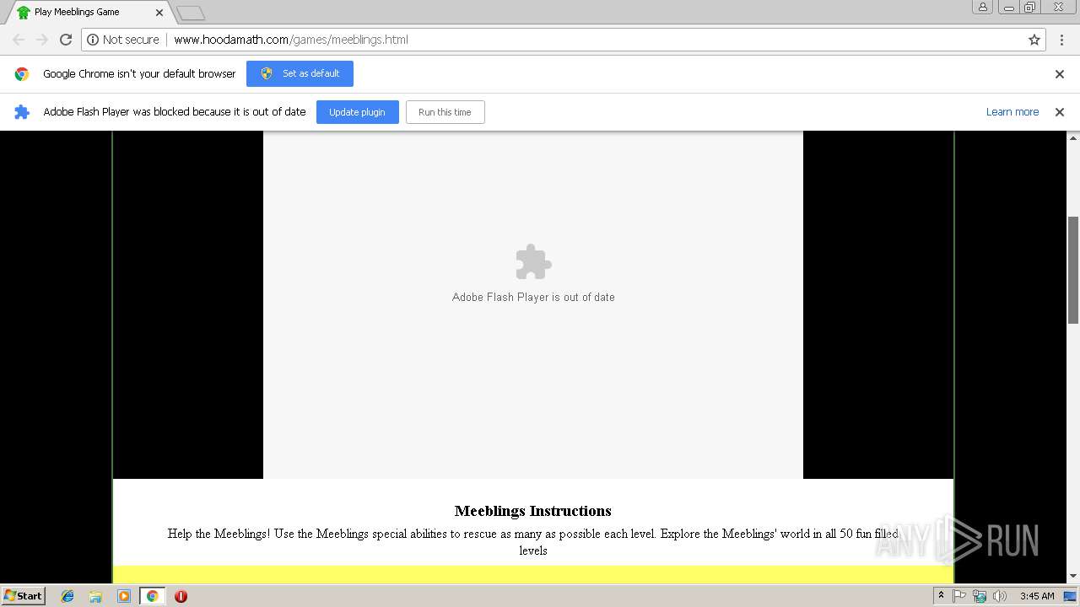
Task: Open Windows Media Player from taskbar
Action: (x=124, y=596)
